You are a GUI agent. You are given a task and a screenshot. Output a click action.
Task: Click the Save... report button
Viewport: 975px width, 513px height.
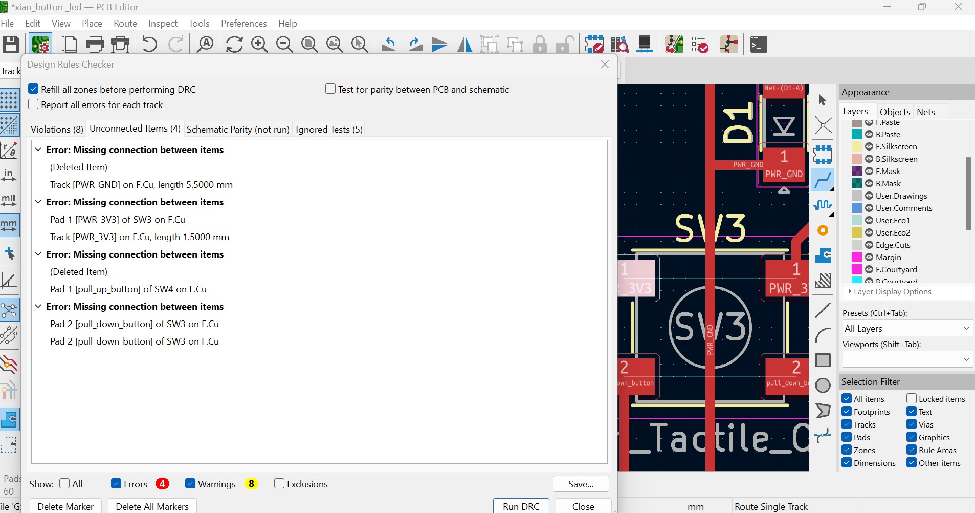coord(581,484)
